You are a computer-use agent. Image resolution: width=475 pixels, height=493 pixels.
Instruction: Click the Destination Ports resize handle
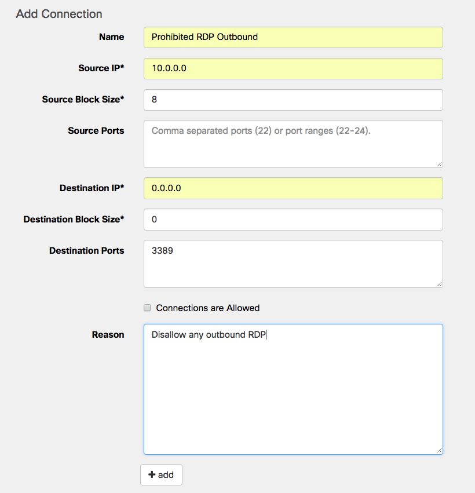pyautogui.click(x=440, y=284)
